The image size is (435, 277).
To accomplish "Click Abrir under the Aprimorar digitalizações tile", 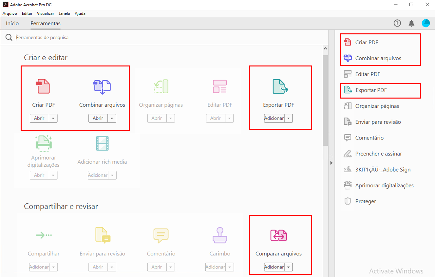I will point(39,175).
